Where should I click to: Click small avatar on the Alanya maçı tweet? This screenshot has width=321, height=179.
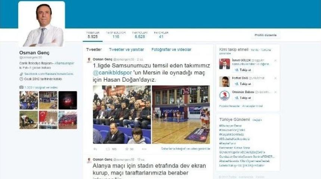point(89,160)
